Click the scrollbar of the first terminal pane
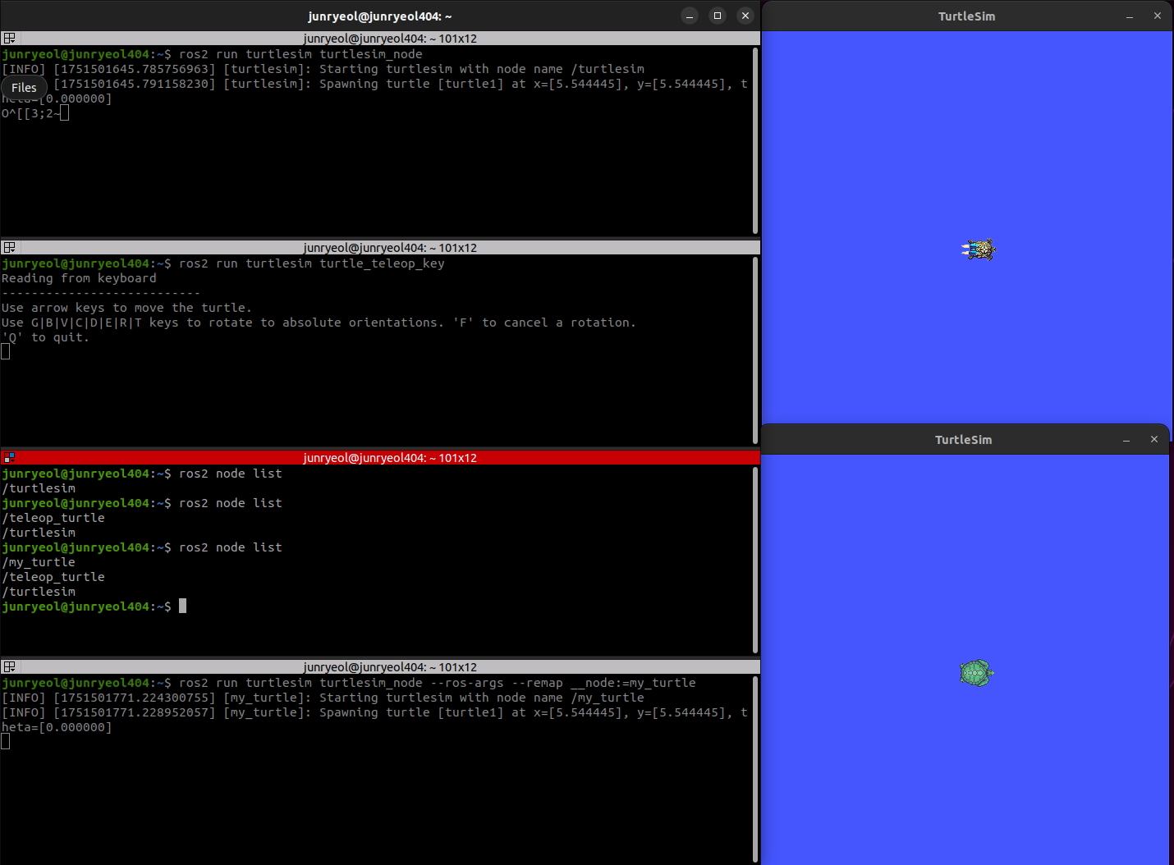Screen dimensions: 1174x865 (755, 140)
